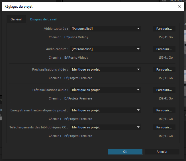Click 159,41 Go for Enregistrement automatique
The height and width of the screenshot is (161, 186).
165,119
